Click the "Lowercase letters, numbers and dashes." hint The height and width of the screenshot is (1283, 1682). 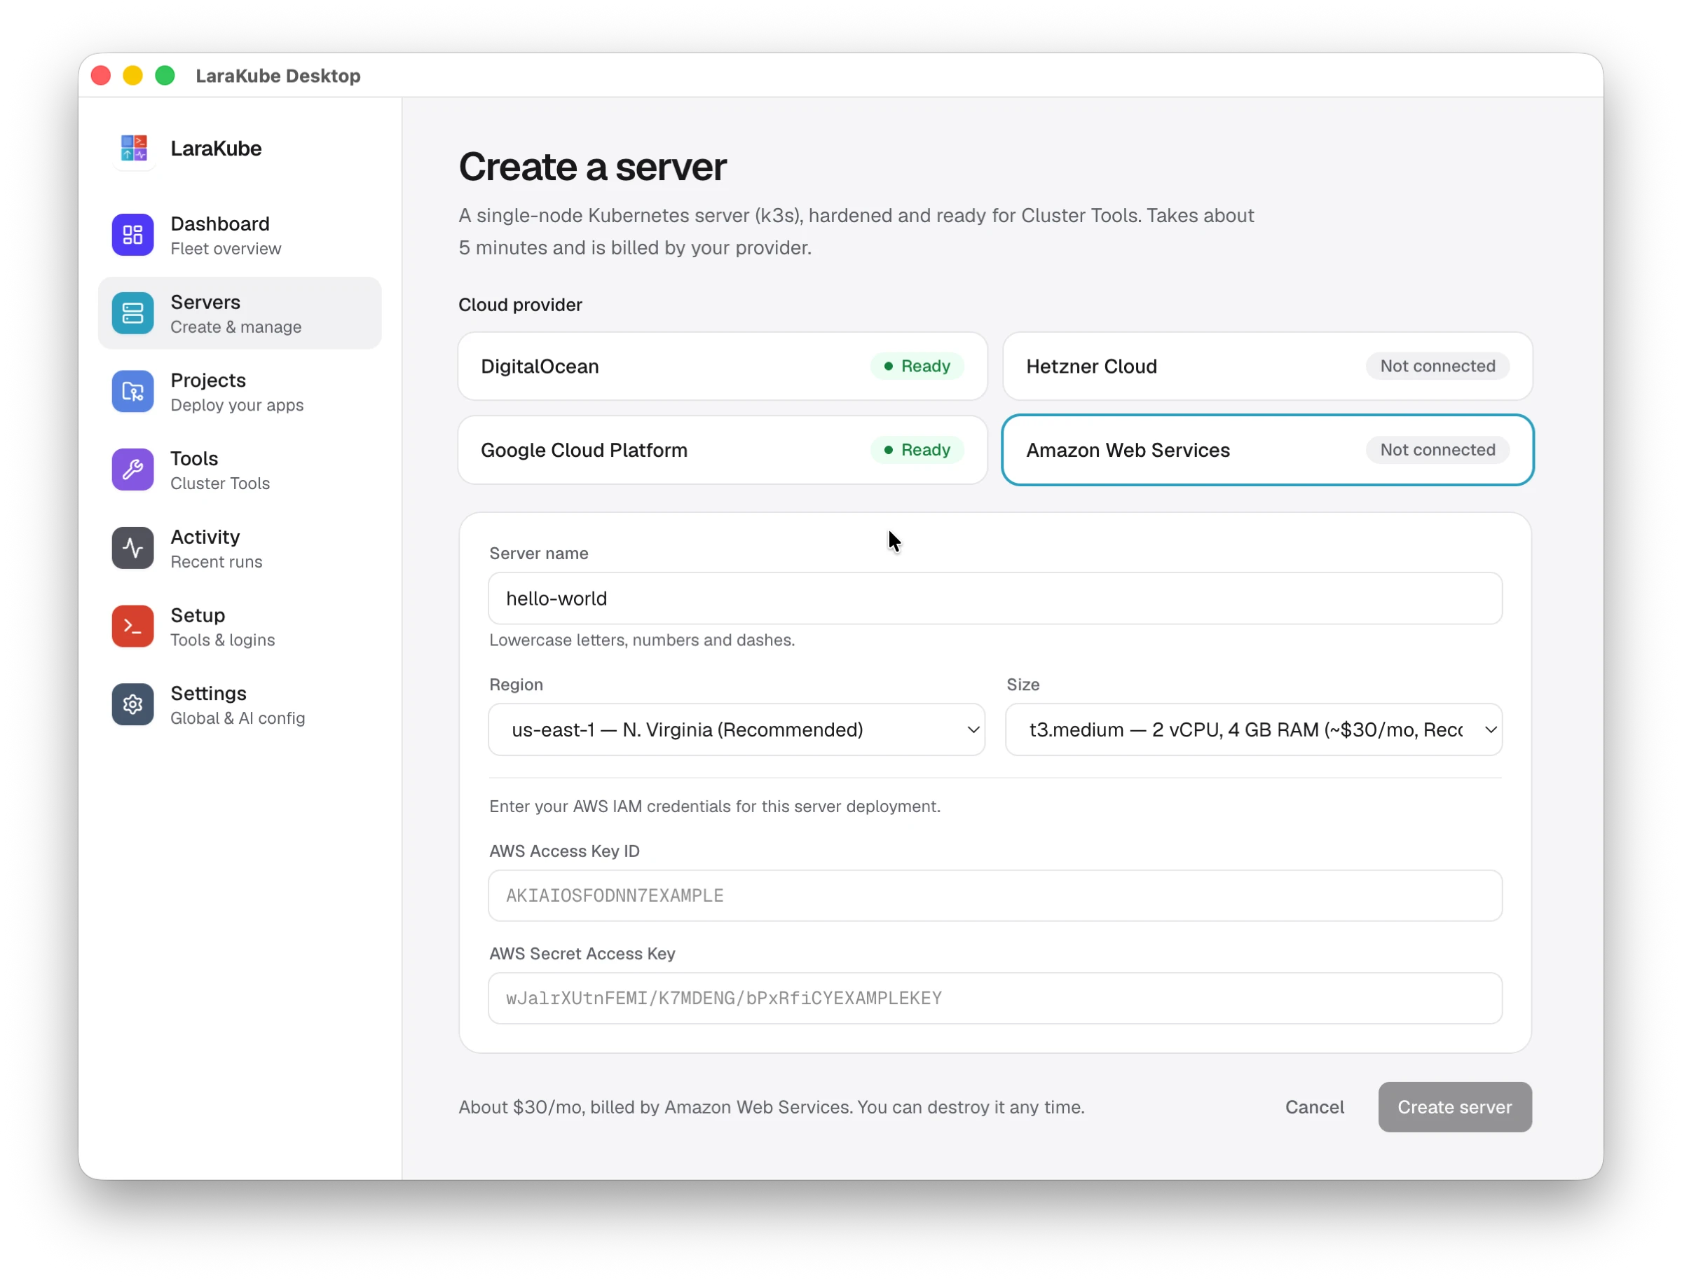[642, 640]
